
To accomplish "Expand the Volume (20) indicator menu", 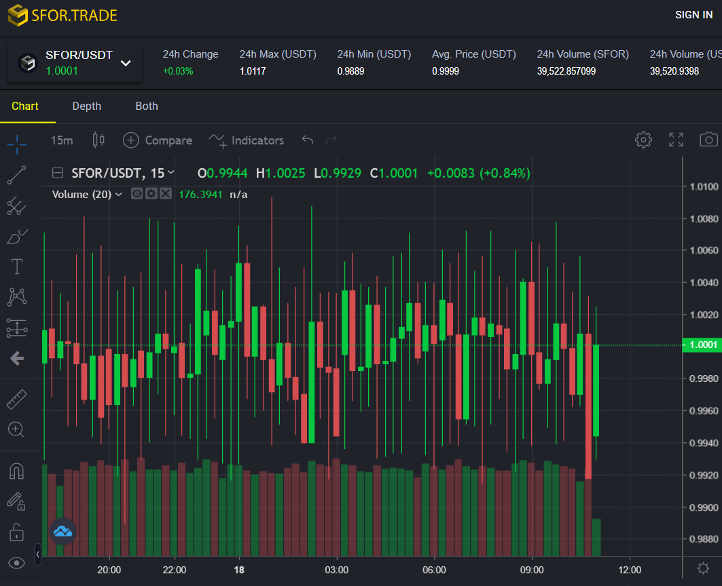I will (118, 195).
